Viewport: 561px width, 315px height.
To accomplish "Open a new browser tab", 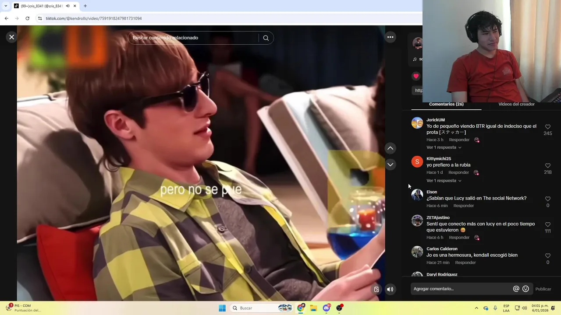I will (x=85, y=6).
